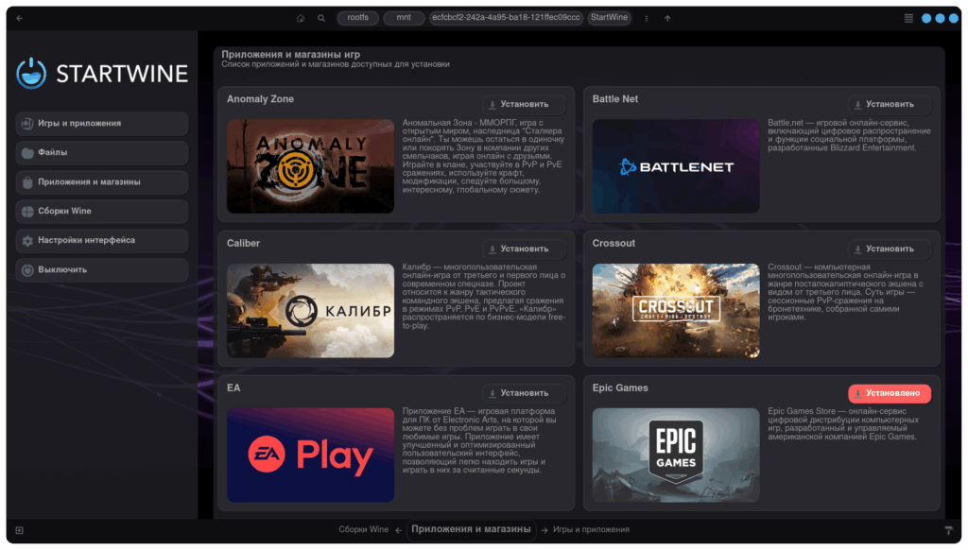This screenshot has height=550, width=968.
Task: Click the Anomaly Zone description text
Action: pos(483,156)
